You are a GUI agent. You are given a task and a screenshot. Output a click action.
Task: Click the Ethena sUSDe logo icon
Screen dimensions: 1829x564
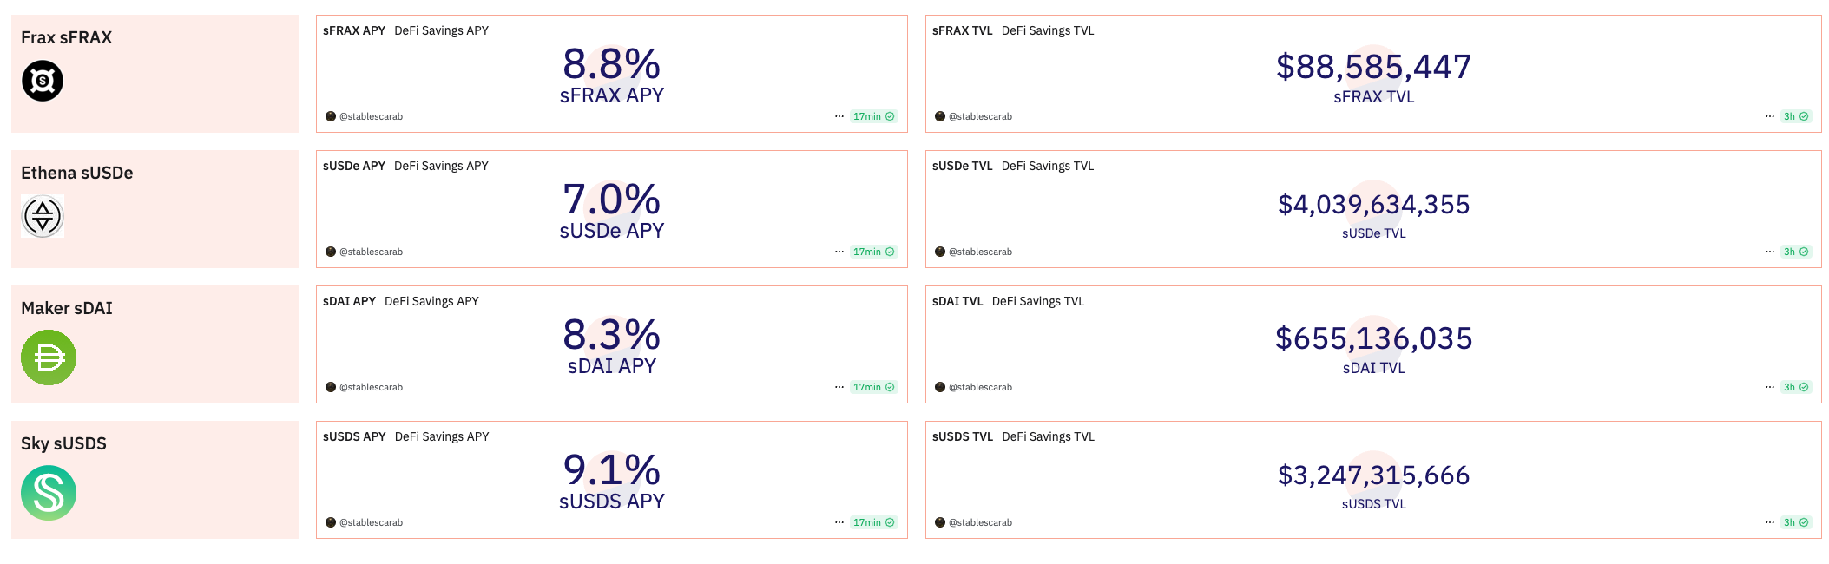click(42, 215)
